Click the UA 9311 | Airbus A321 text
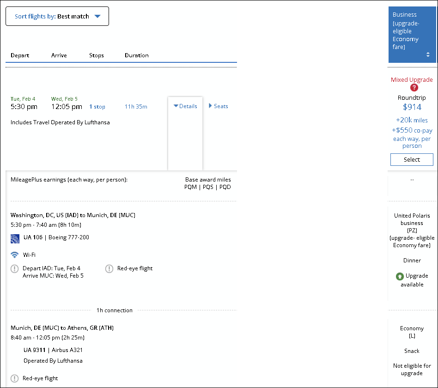 click(53, 350)
